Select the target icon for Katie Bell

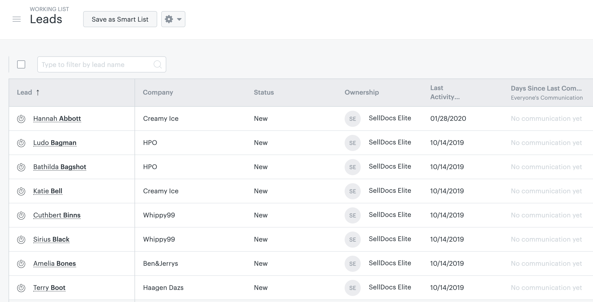tap(21, 191)
